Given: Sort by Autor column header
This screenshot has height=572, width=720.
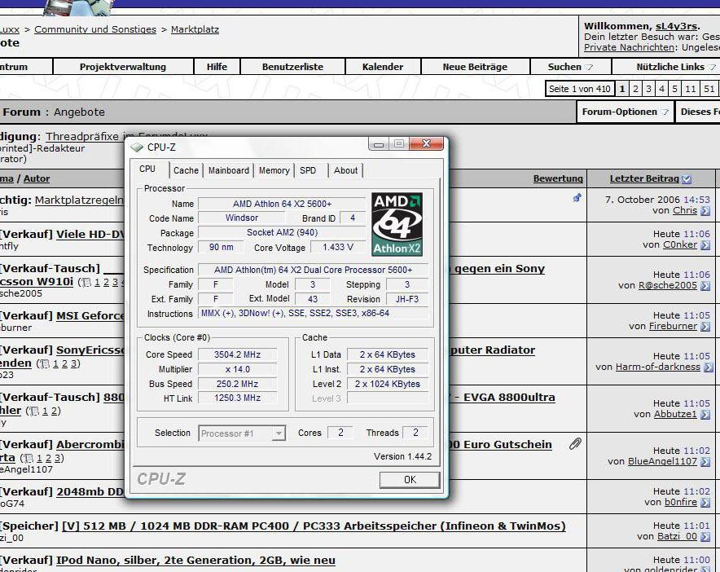Looking at the screenshot, I should coord(37,178).
